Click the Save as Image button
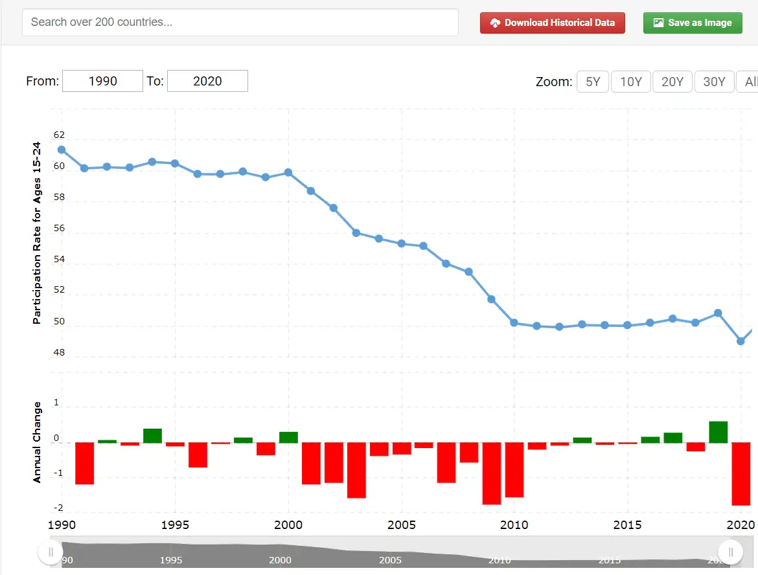 point(693,23)
